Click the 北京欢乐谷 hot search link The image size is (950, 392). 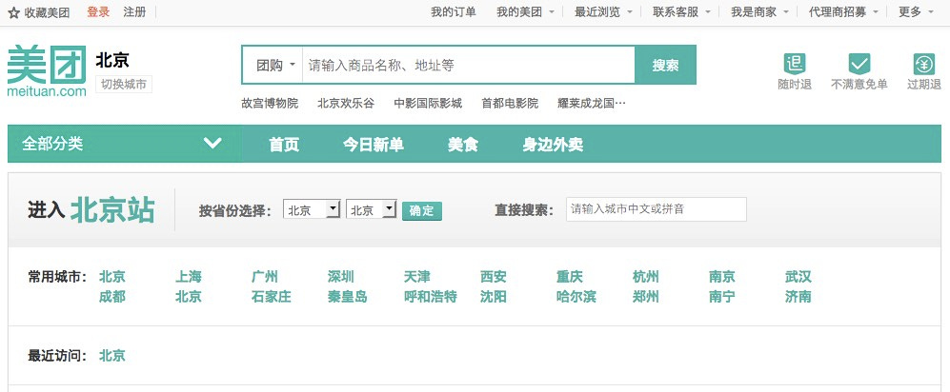click(346, 104)
